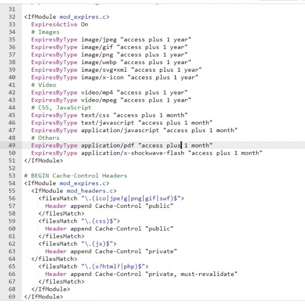Image resolution: width=305 pixels, height=305 pixels.
Task: Click line number 49 in the gutter
Action: (x=11, y=145)
